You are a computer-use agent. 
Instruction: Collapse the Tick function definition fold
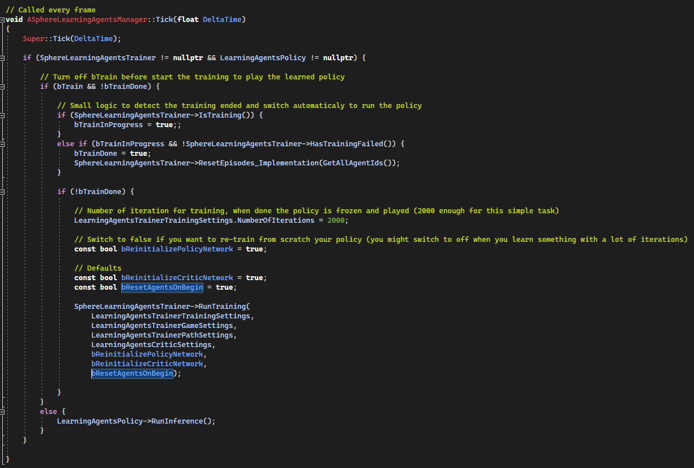[3, 20]
